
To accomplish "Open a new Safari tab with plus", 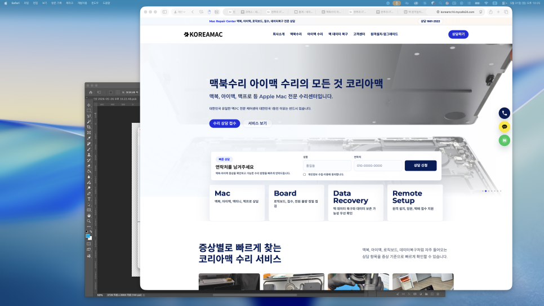I will [x=498, y=12].
